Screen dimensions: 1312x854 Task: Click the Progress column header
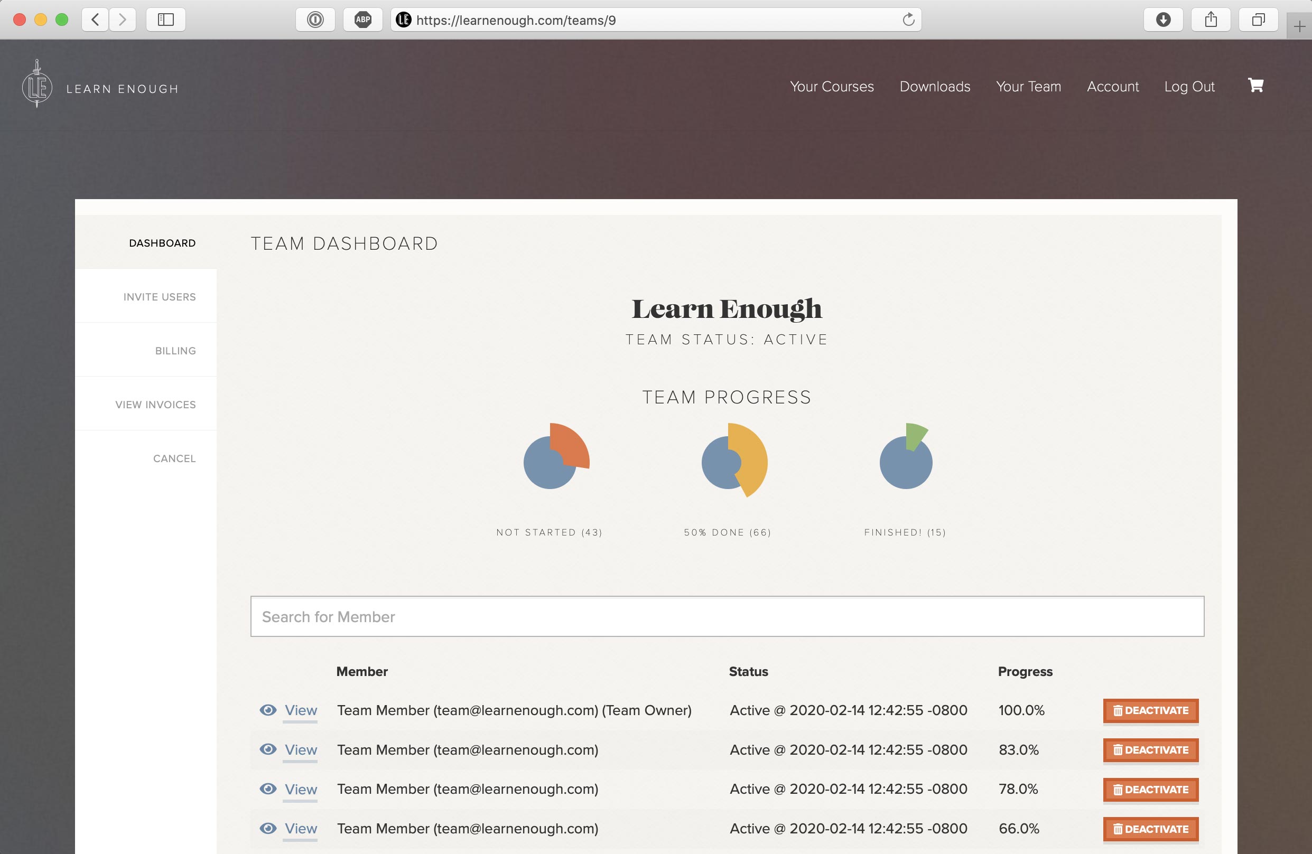(x=1025, y=671)
